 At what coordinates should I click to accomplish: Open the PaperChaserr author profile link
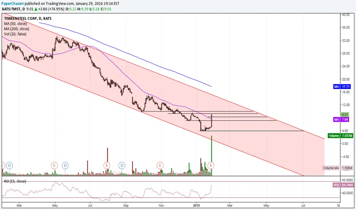(13, 4)
